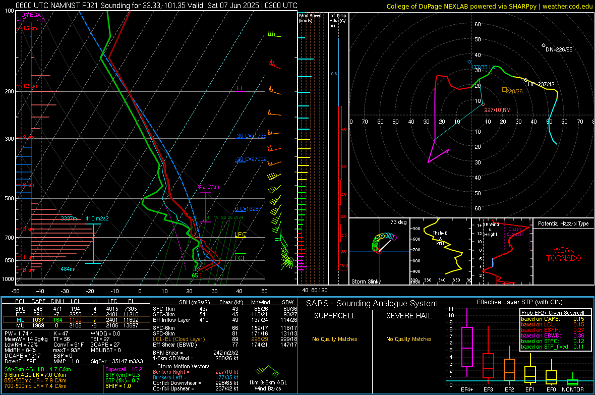Click the Prob EF2+ Given Supercell legend header
This screenshot has height=395, width=595.
pyautogui.click(x=553, y=313)
